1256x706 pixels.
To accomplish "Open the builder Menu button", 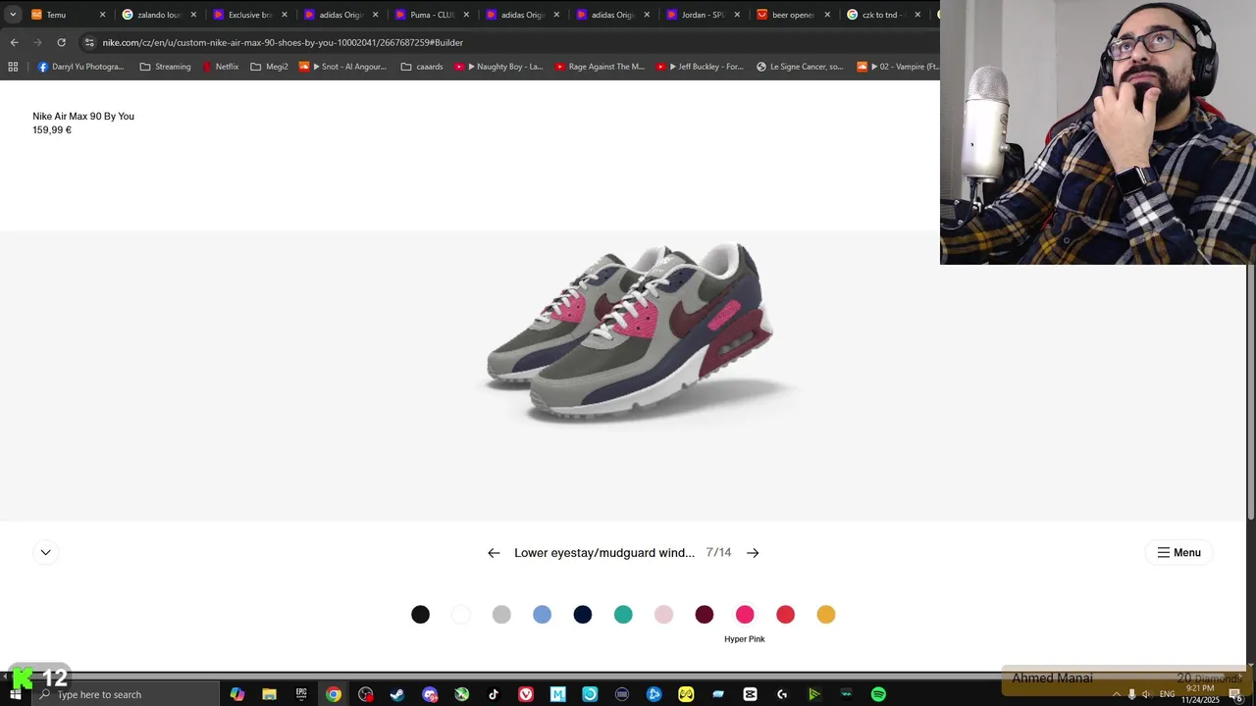I will pos(1178,552).
